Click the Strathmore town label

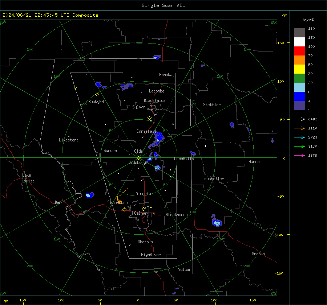[x=177, y=215]
